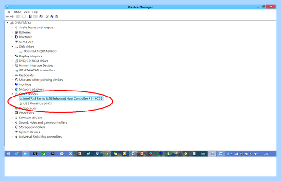Open the orange PowerPoint taskbar icon
Viewport: 281px width, 181px height.
(x=142, y=153)
